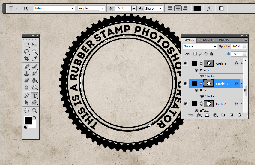This screenshot has height=165, width=255.
Task: Click the text color swatch in options bar
Action: pyautogui.click(x=197, y=8)
